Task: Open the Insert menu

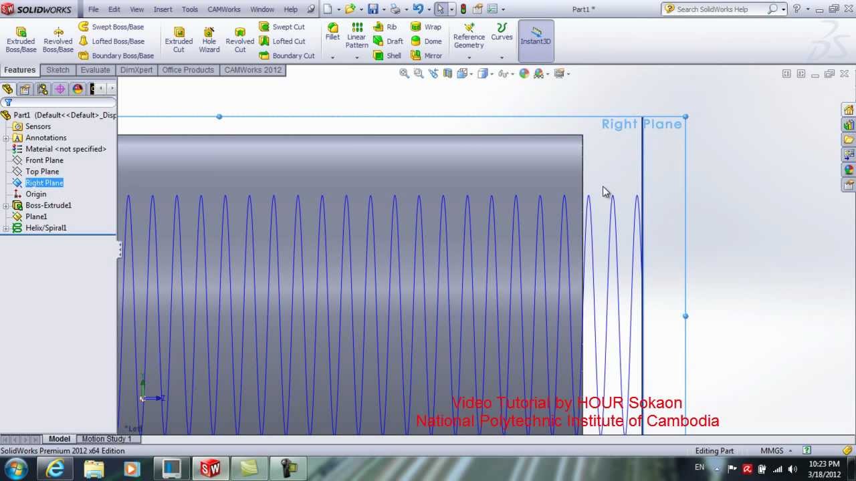Action: 163,9
